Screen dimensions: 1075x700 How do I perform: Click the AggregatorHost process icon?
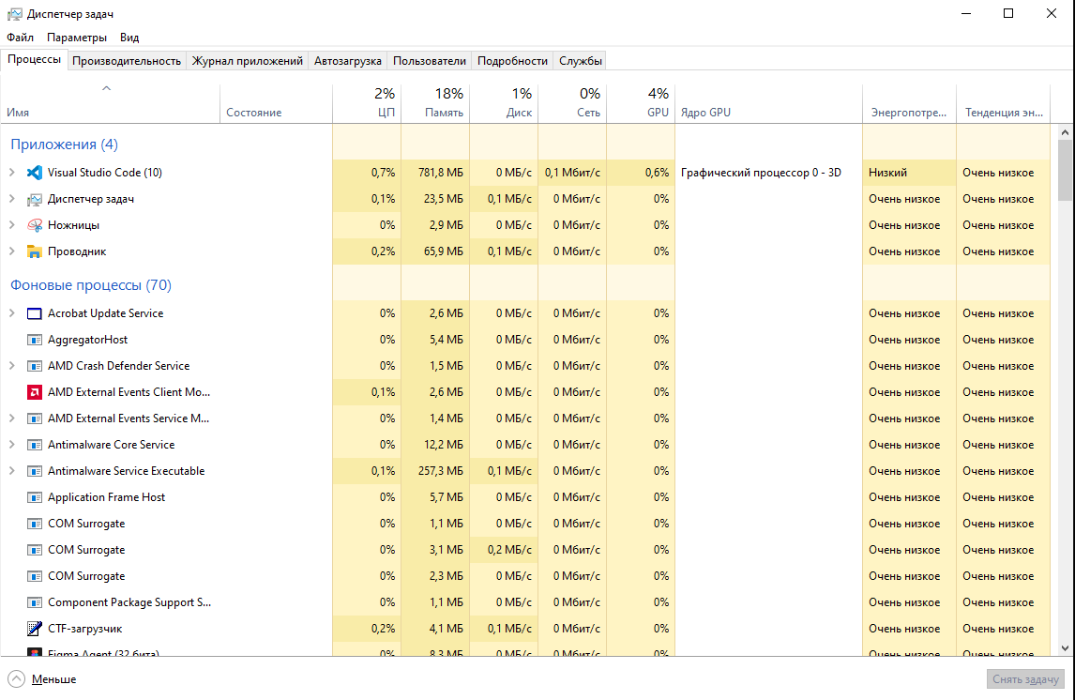pyautogui.click(x=35, y=340)
